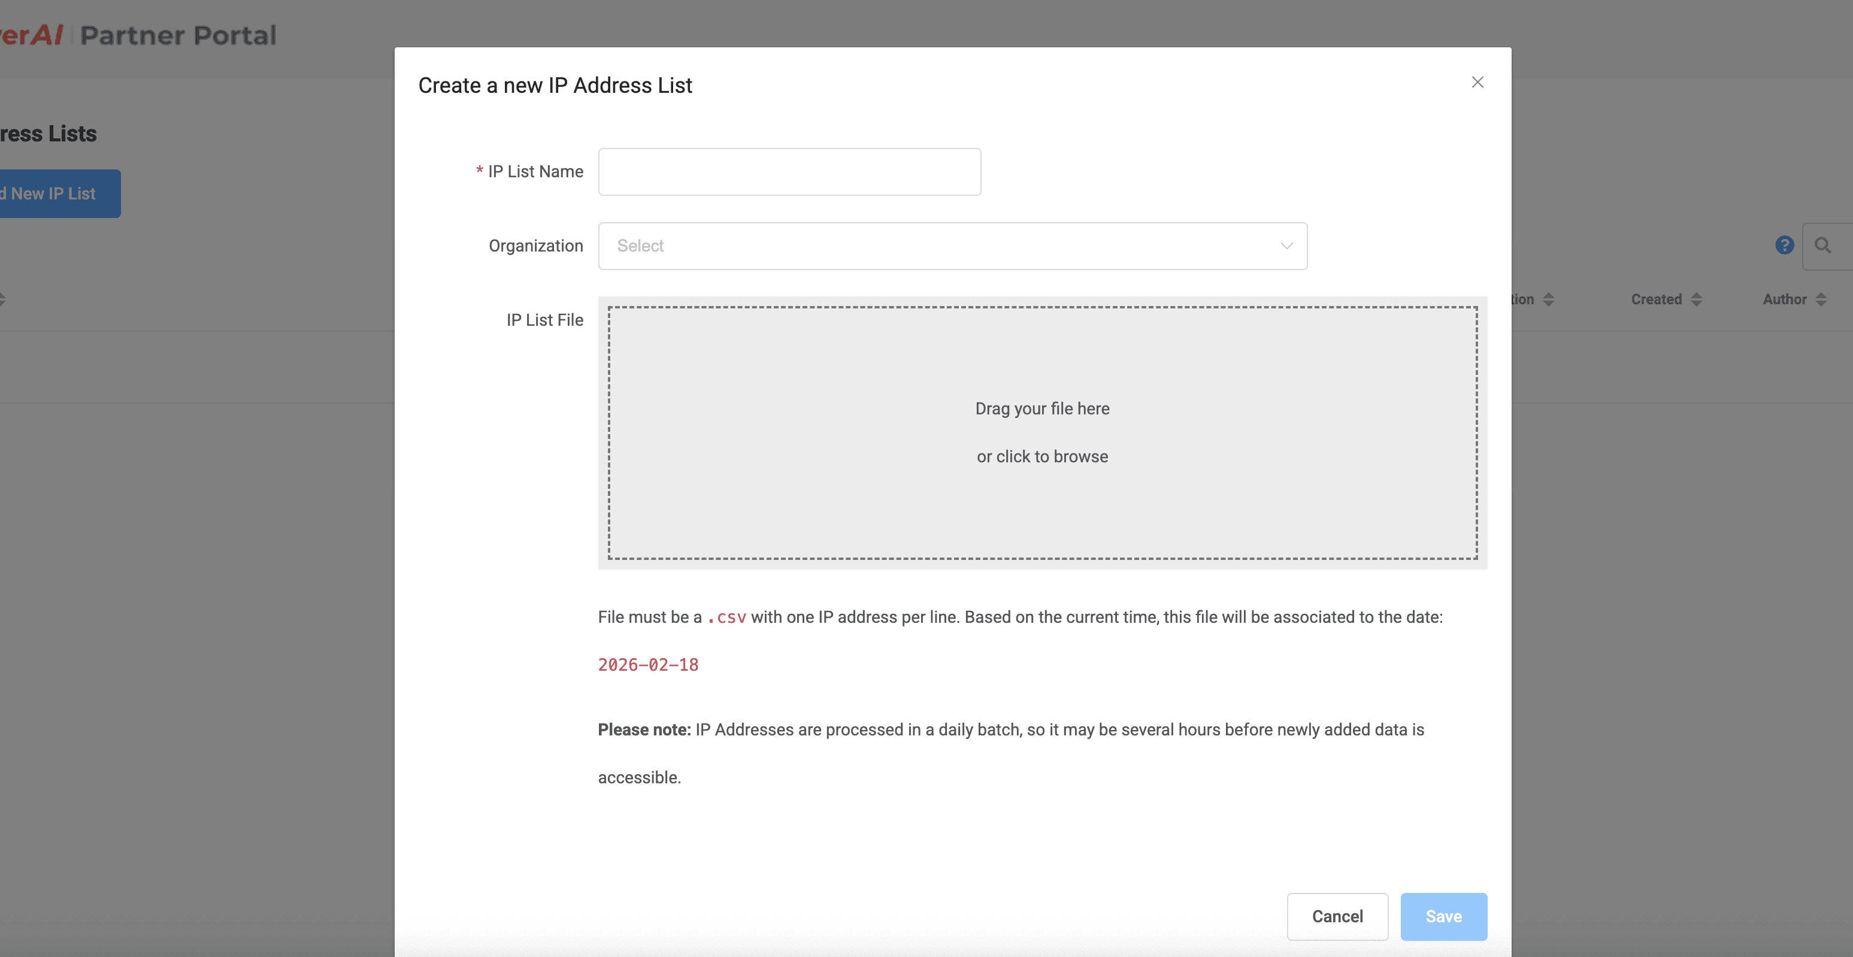Click the Save button
1853x957 pixels.
pos(1443,916)
